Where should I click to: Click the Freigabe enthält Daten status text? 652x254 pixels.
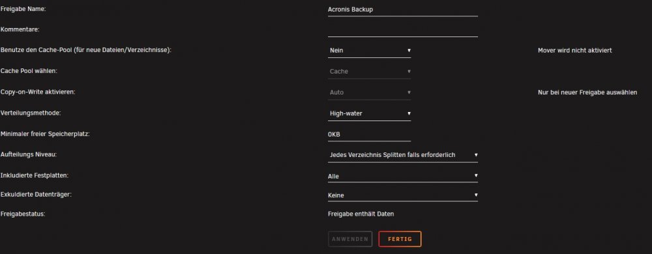(x=361, y=214)
